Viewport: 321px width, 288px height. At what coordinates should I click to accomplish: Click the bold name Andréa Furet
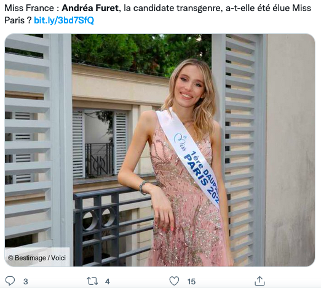point(90,8)
